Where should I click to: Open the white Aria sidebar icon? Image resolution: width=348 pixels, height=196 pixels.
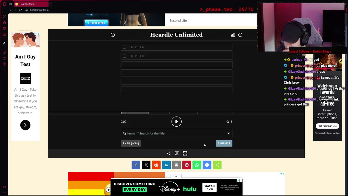tap(4, 43)
